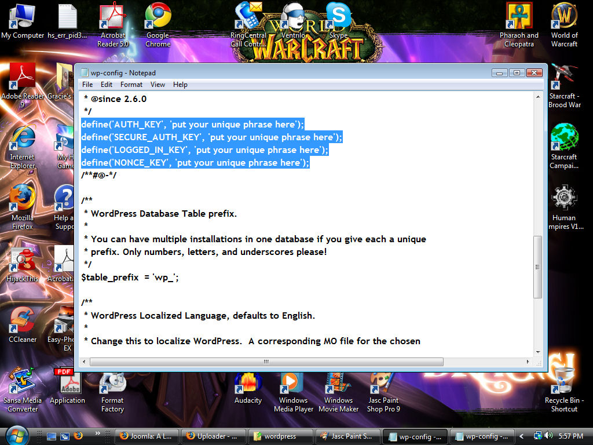Open RingCentral Call Controller shortcut

pos(248,25)
